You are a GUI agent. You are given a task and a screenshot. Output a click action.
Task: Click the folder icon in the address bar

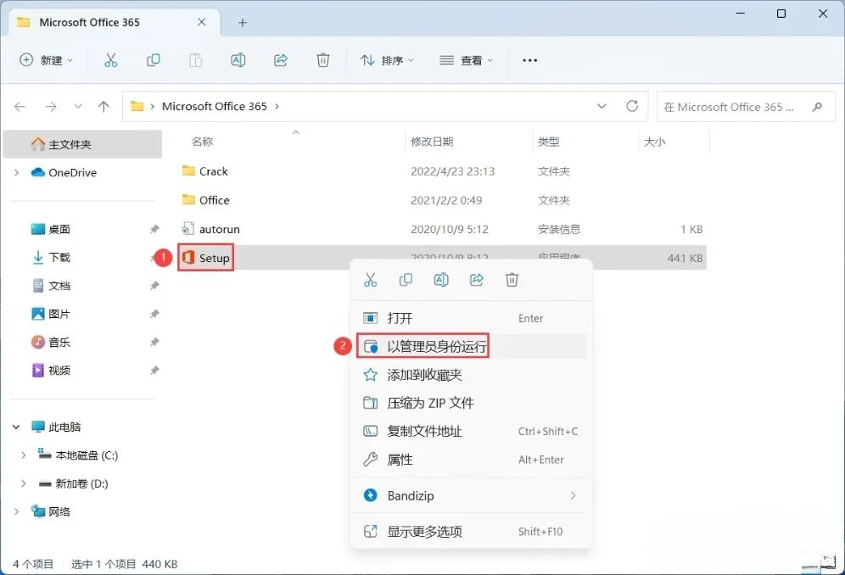pyautogui.click(x=137, y=106)
